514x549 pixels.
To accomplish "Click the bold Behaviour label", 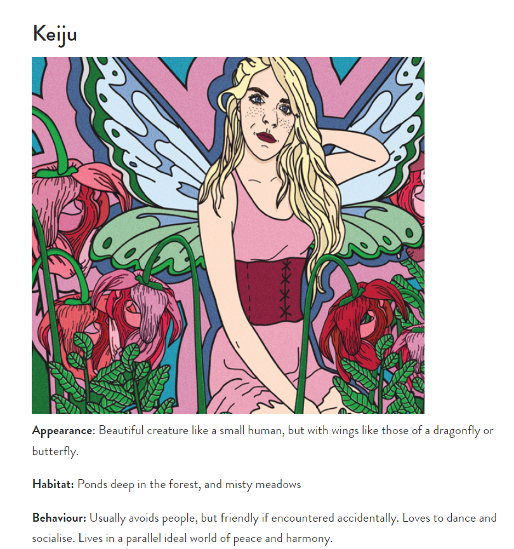I will point(59,518).
